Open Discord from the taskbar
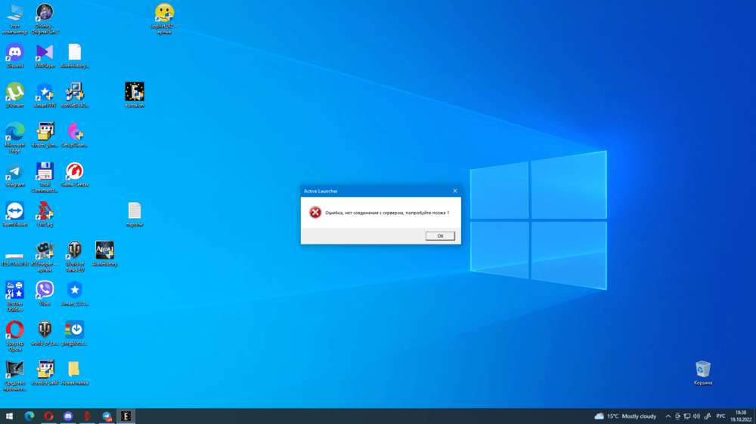Image resolution: width=756 pixels, height=424 pixels. (69, 416)
